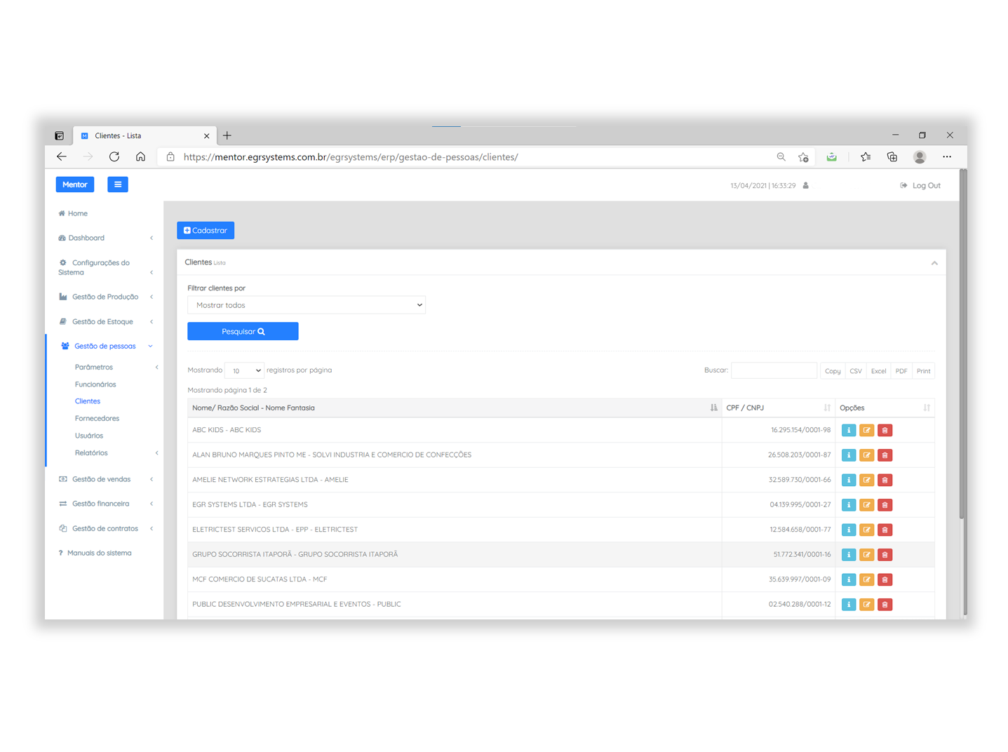The height and width of the screenshot is (752, 1008).
Task: Expand Gestão financeira menu
Action: point(105,504)
